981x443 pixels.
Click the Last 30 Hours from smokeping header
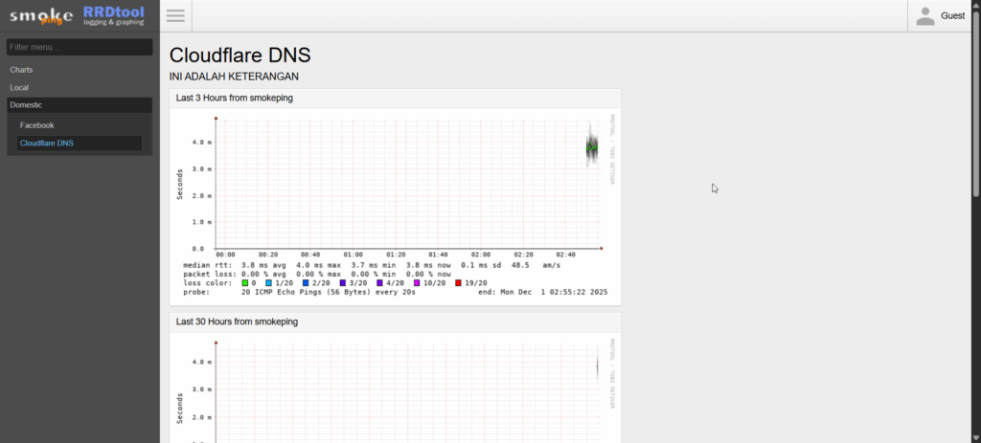click(x=237, y=321)
